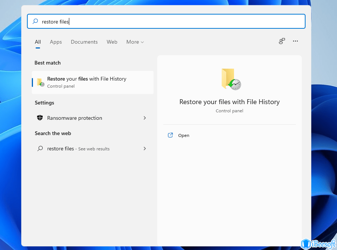Click the large File History preview icon
This screenshot has height=250, width=337.
coord(231,79)
